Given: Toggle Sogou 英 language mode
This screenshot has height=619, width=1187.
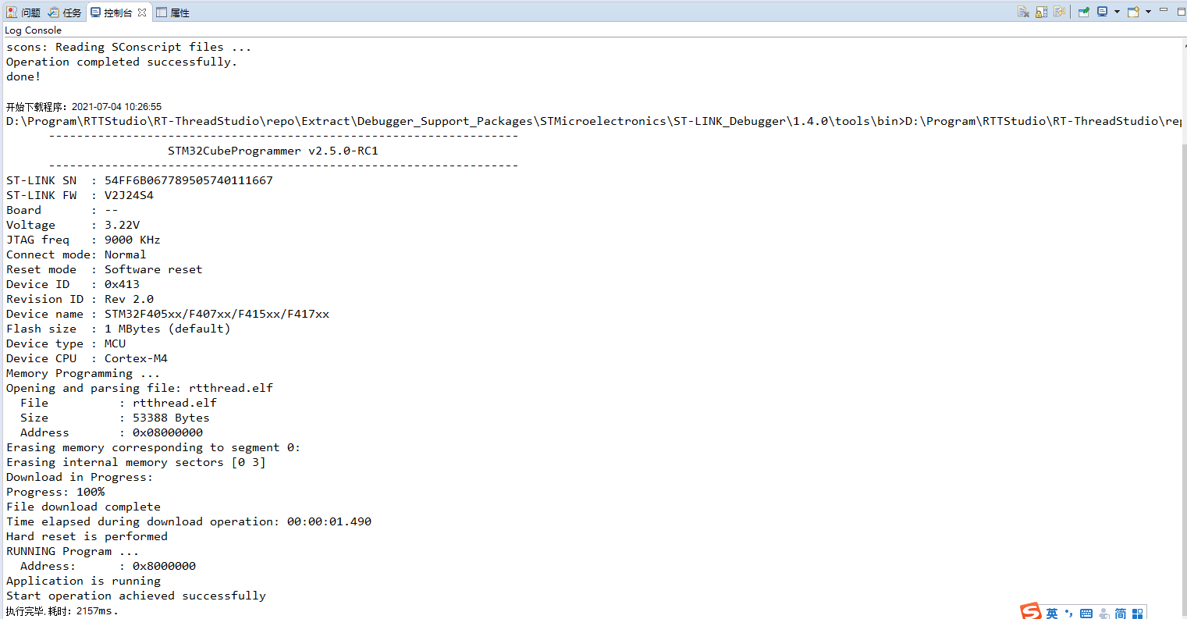Looking at the screenshot, I should [x=1052, y=614].
